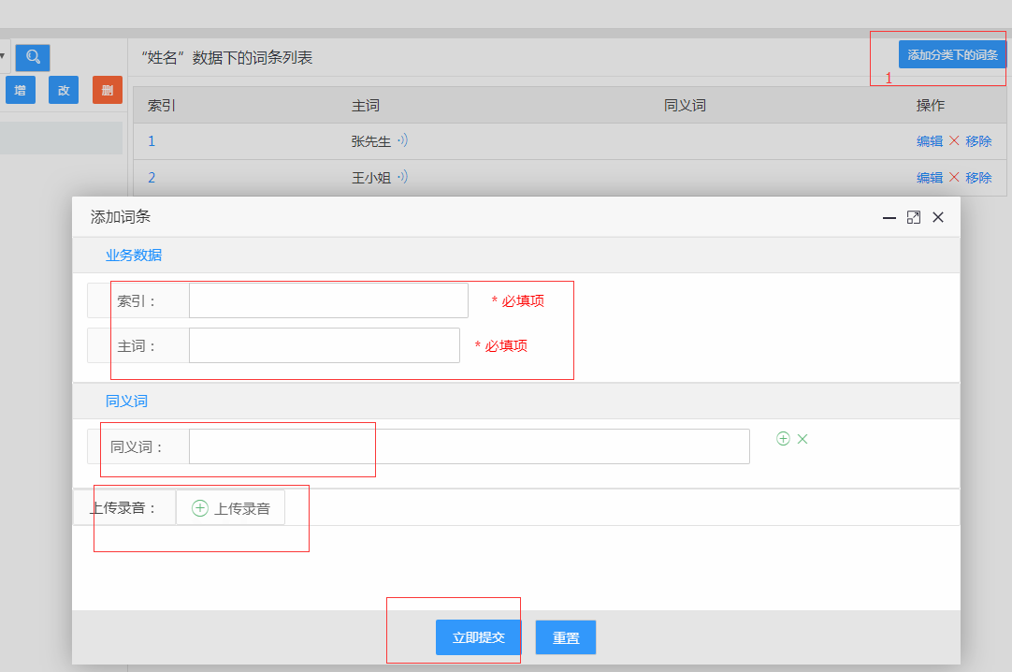This screenshot has height=672, width=1012.
Task: Focus the 主词 input field
Action: [324, 345]
